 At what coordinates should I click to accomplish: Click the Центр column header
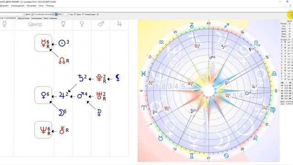pos(35,24)
